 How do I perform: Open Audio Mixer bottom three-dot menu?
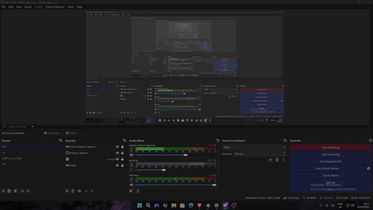tap(138, 191)
